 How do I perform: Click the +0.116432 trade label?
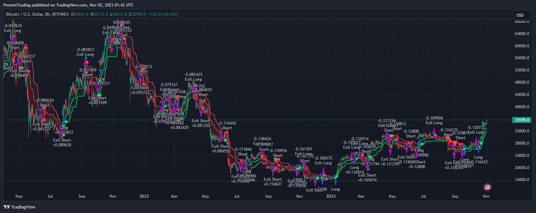pos(478,162)
